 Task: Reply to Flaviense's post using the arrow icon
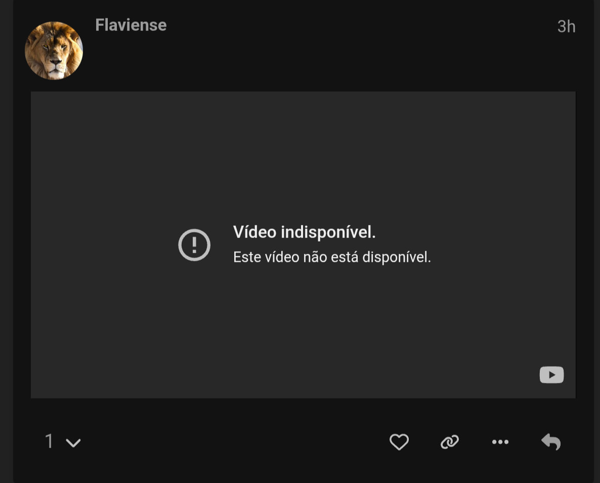click(551, 442)
